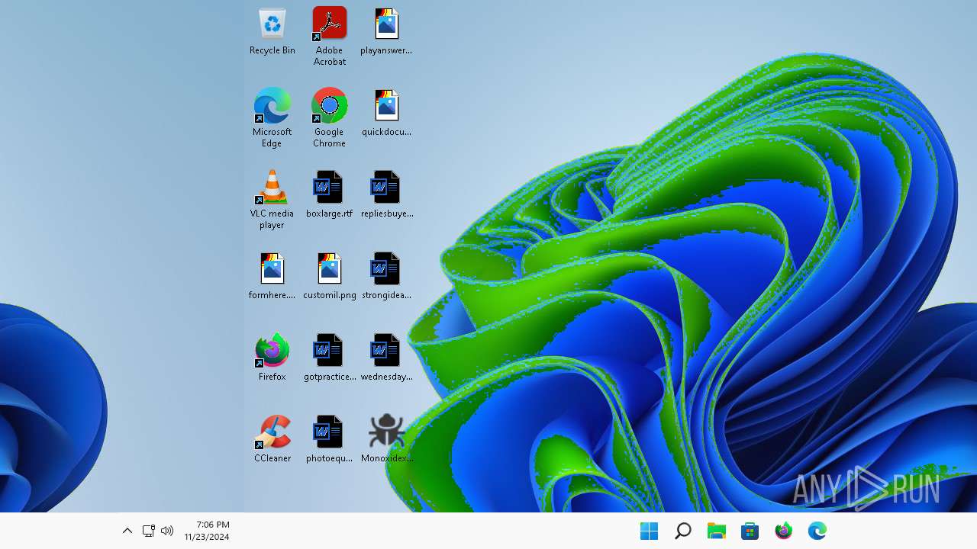Select the Recycle Bin desktop icon
Viewport: 977px width, 549px height.
[272, 31]
